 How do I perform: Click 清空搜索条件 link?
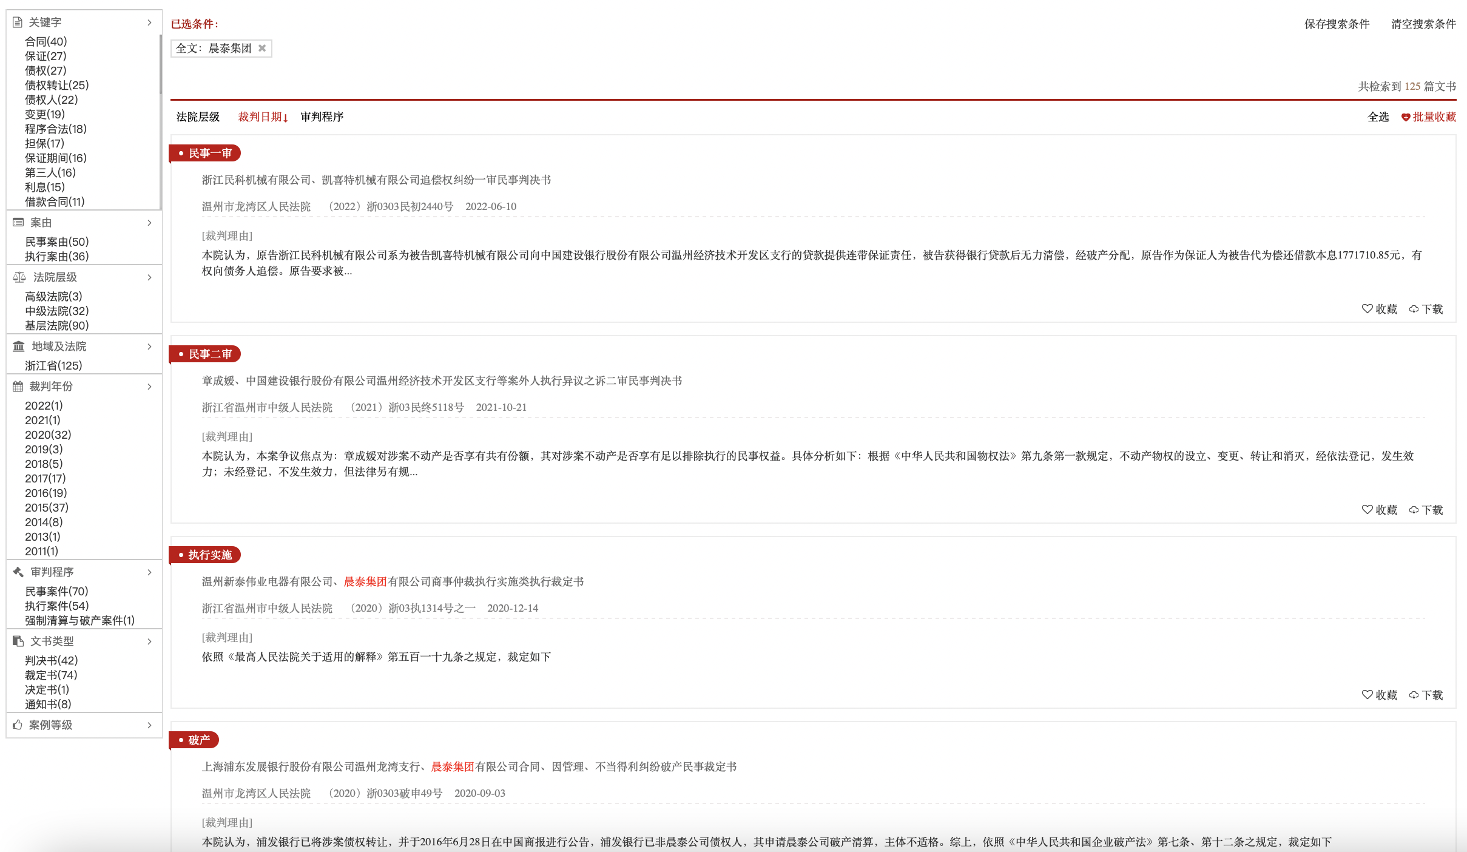click(1423, 24)
